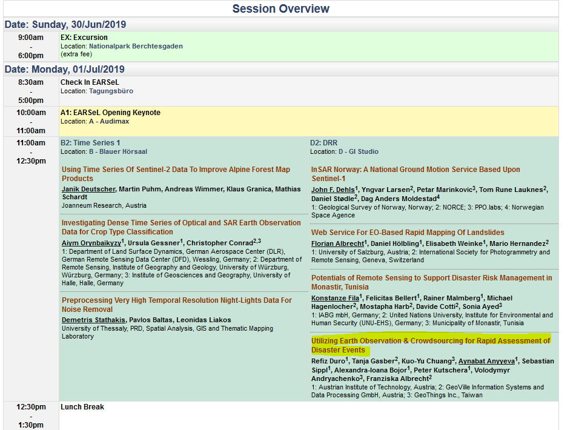Open InSAR Norway Ground Motion Service paper

[x=416, y=174]
